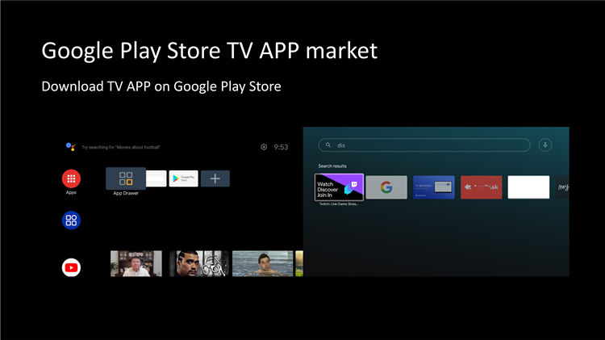This screenshot has width=605, height=340.
Task: Open settings gear beside the clock
Action: (264, 147)
